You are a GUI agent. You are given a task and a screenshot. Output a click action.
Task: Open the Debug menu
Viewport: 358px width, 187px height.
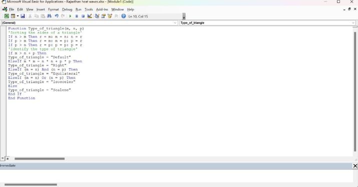click(x=67, y=9)
